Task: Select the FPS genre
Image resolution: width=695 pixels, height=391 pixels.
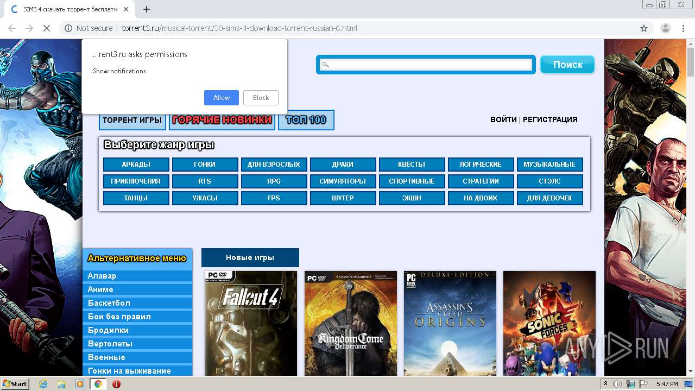Action: pos(274,198)
